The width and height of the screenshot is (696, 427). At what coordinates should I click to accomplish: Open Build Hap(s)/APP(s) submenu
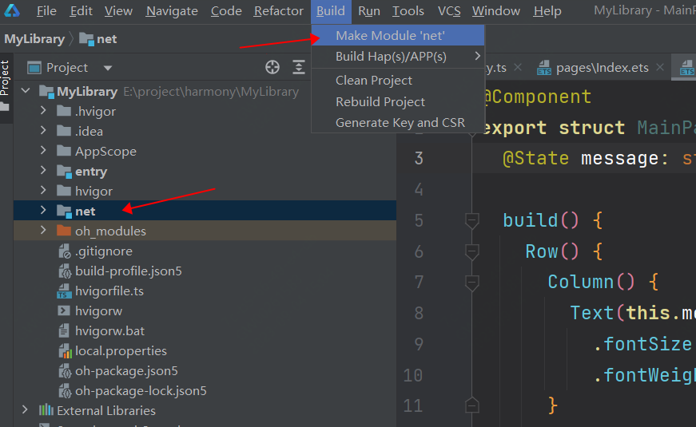391,57
